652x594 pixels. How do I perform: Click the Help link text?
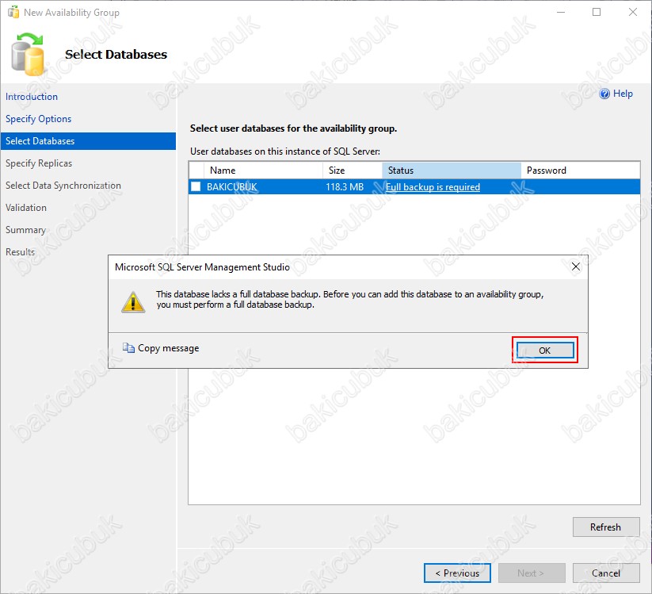coord(623,94)
